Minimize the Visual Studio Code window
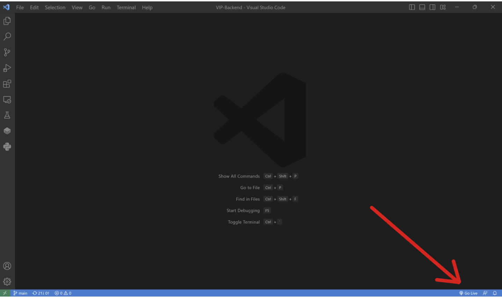Image resolution: width=502 pixels, height=299 pixels. tap(457, 7)
